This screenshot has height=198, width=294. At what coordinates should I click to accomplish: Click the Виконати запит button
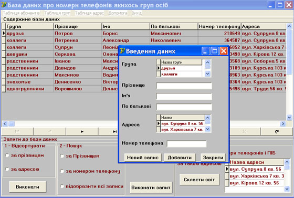click(151, 187)
